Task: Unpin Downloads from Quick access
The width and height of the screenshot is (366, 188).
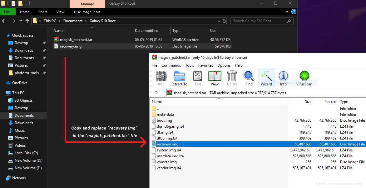Action: coord(44,50)
